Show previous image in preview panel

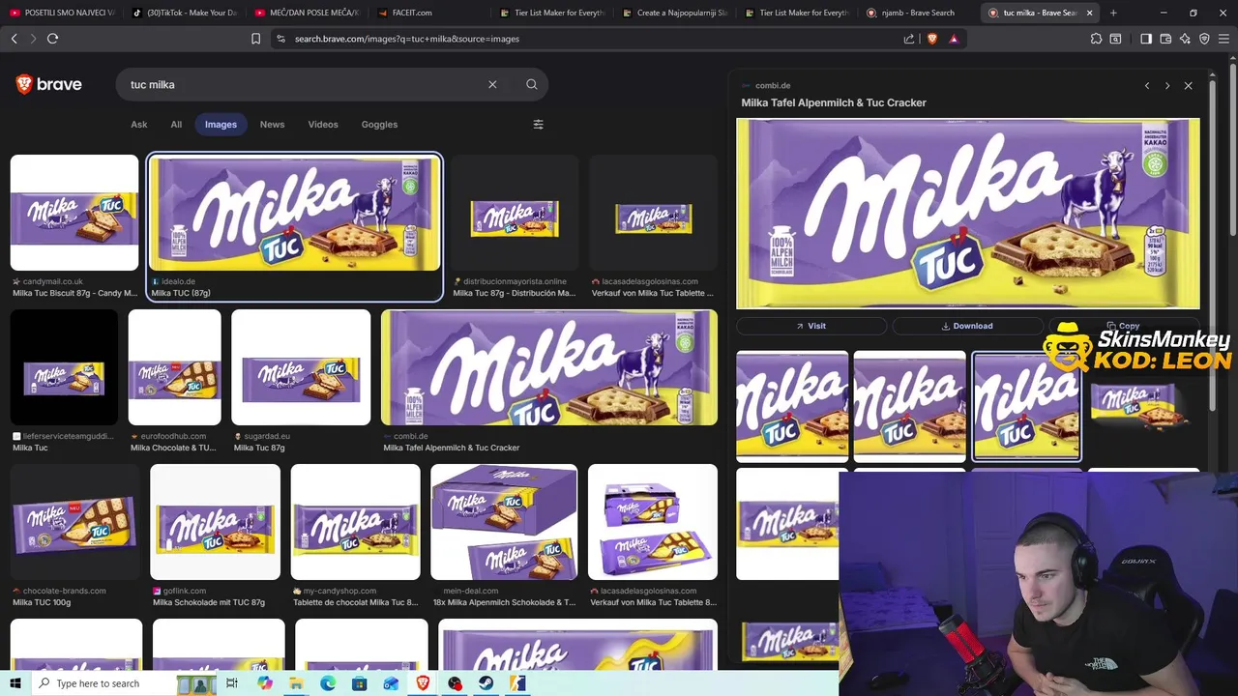[x=1147, y=85]
